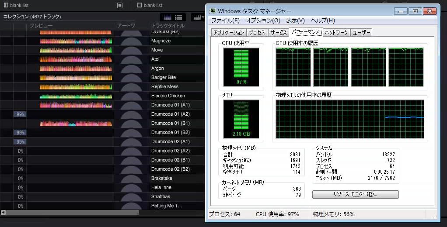Select the Drumcode 01 (A1) track
This screenshot has width=447, height=227.
[x=170, y=105]
